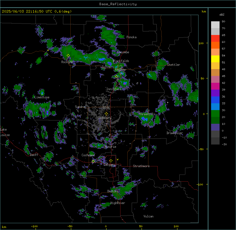Image resolution: width=236 pixels, height=230 pixels.
Task: Click the yellow diamond marker above Calgary label
Action: click(x=111, y=161)
